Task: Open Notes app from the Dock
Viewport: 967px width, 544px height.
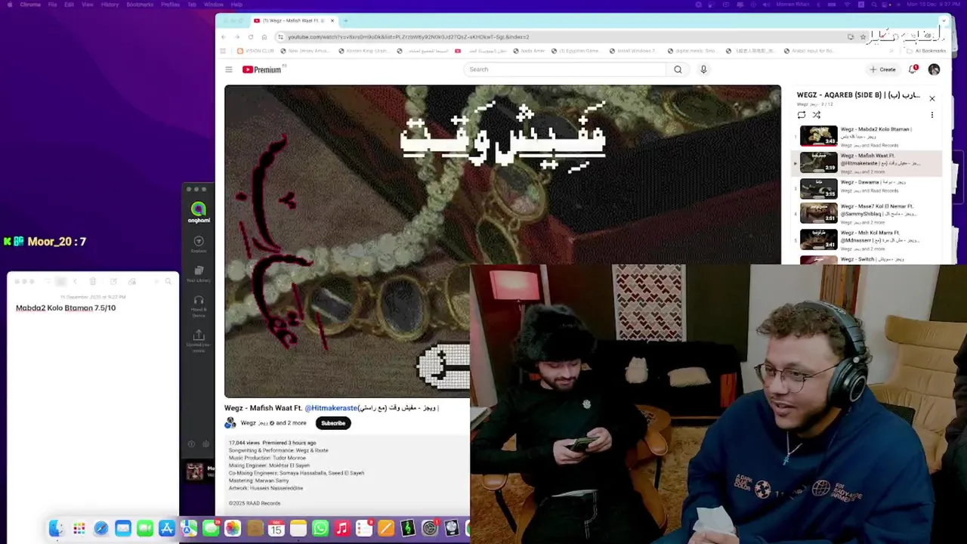Action: point(298,528)
